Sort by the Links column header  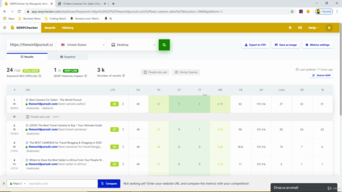[282, 90]
